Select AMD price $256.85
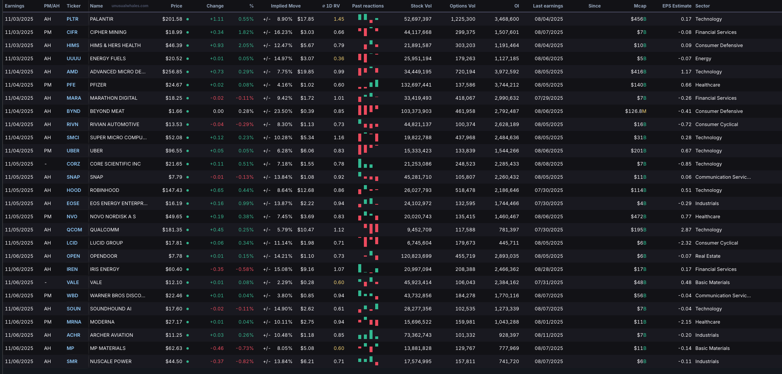The width and height of the screenshot is (782, 374). click(172, 72)
